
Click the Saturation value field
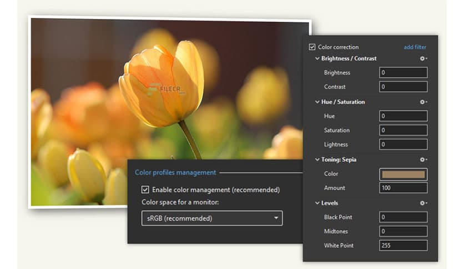click(404, 130)
